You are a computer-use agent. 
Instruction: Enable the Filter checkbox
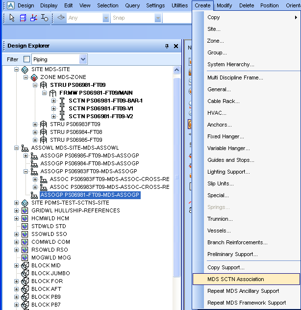(26, 59)
